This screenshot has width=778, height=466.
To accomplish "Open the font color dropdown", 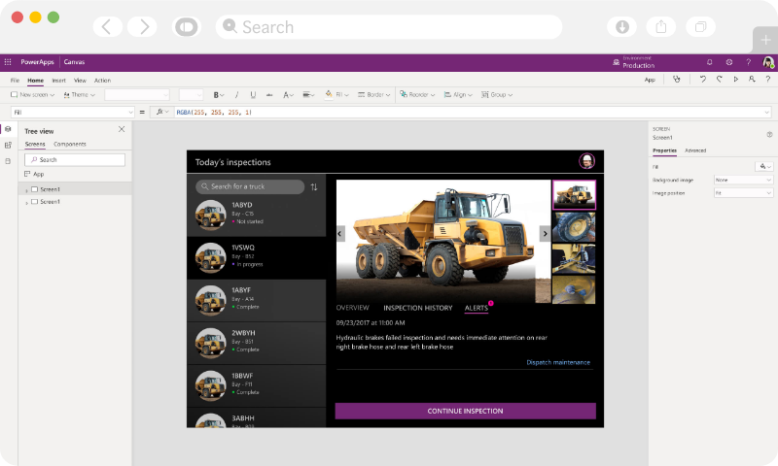I will pyautogui.click(x=288, y=94).
